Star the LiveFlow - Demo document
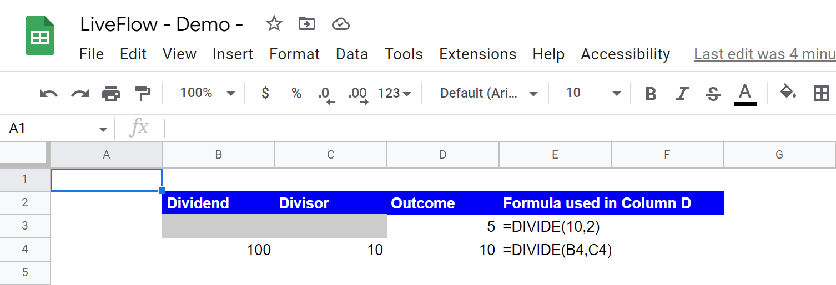The width and height of the screenshot is (836, 285). (274, 24)
